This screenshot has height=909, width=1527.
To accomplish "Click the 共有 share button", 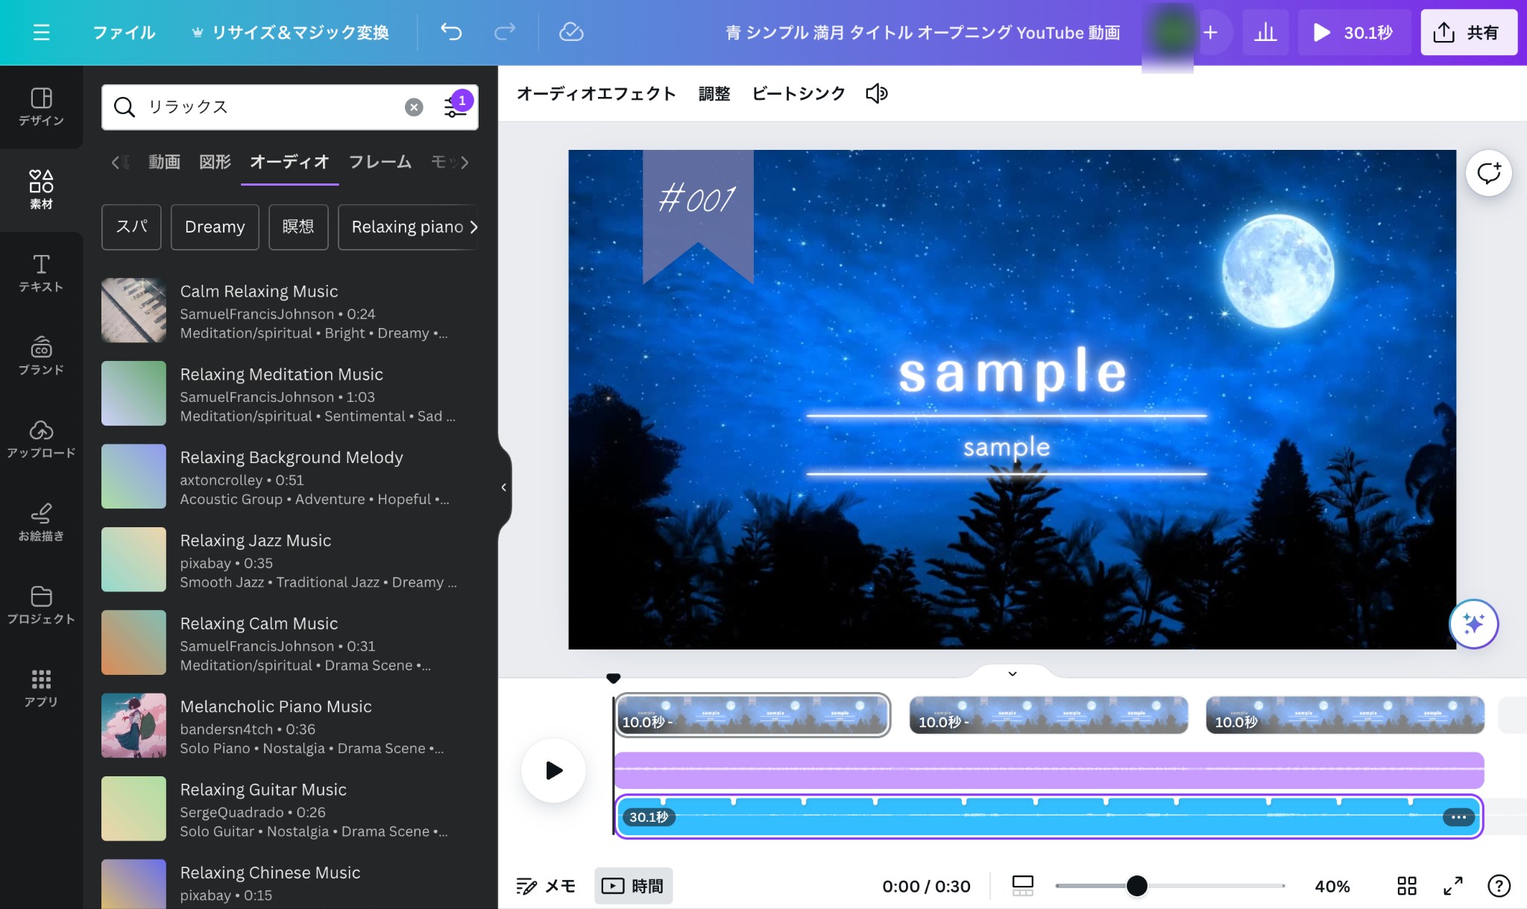I will pyautogui.click(x=1467, y=32).
